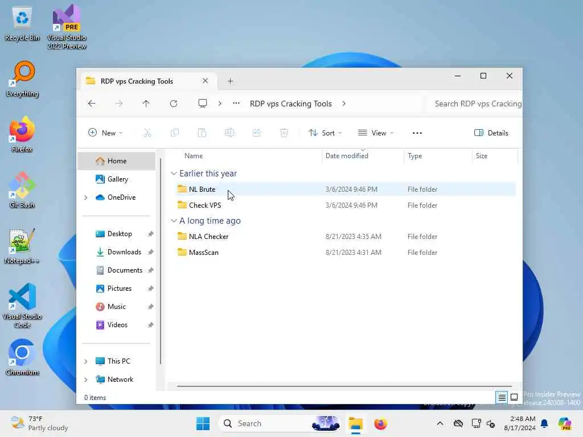Image resolution: width=583 pixels, height=437 pixels.
Task: Select the Check VPS folder
Action: 346,205
